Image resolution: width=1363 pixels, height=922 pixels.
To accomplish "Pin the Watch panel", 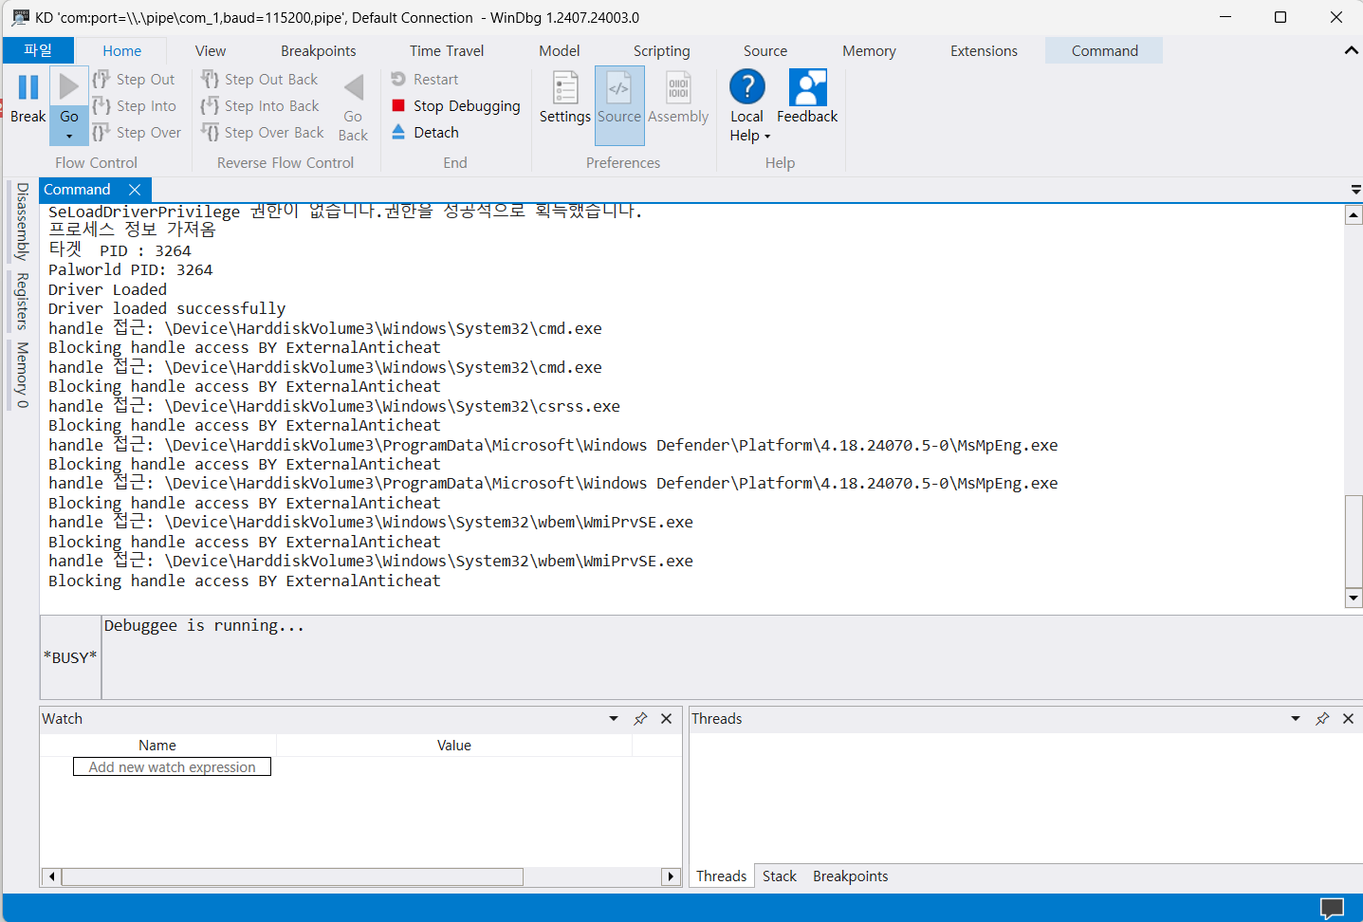I will tap(640, 719).
